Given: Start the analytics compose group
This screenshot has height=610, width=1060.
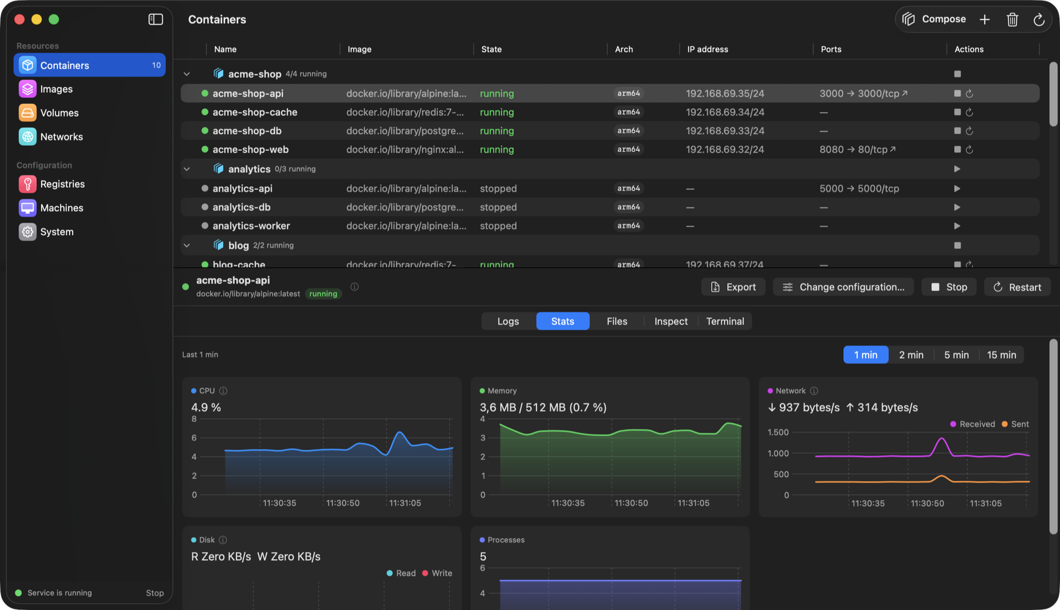Looking at the screenshot, I should [x=957, y=169].
